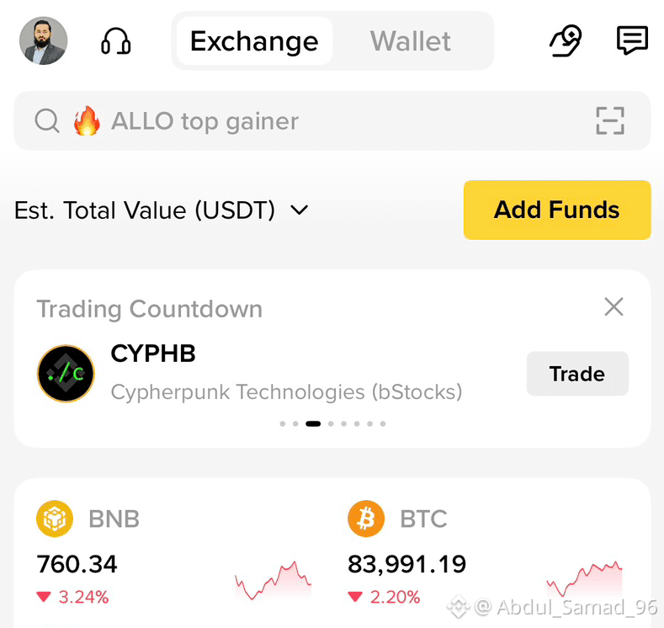Screen dimensions: 664x628
Task: Open the user profile avatar
Action: (44, 40)
